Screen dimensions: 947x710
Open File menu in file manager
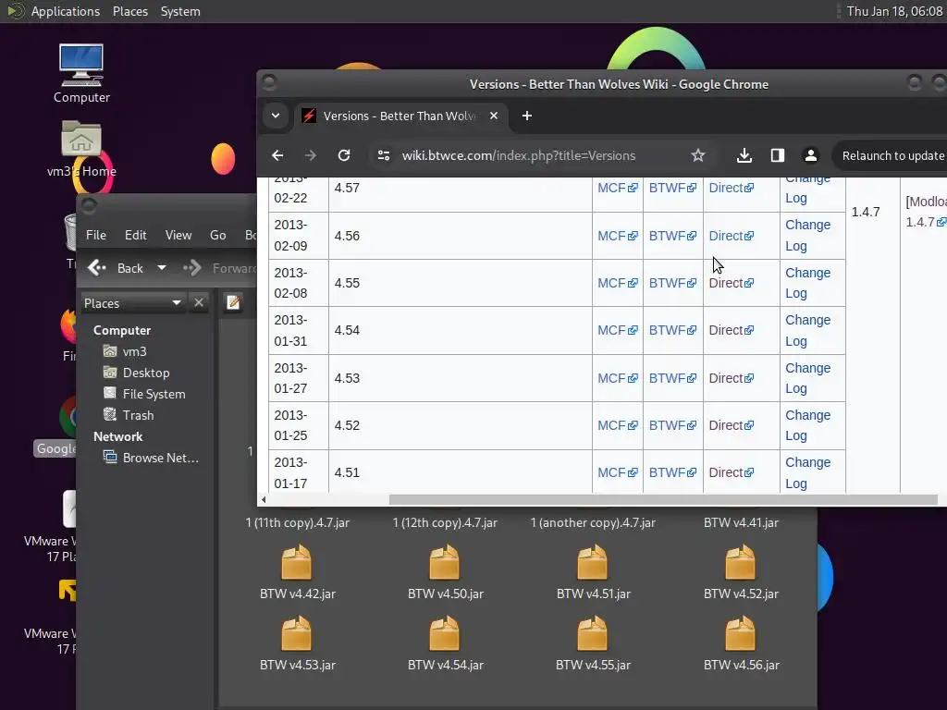click(x=96, y=235)
